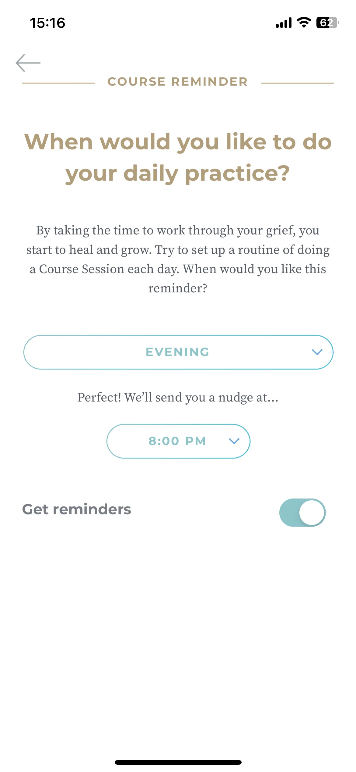Tap the battery indicator in status bar

(x=328, y=23)
